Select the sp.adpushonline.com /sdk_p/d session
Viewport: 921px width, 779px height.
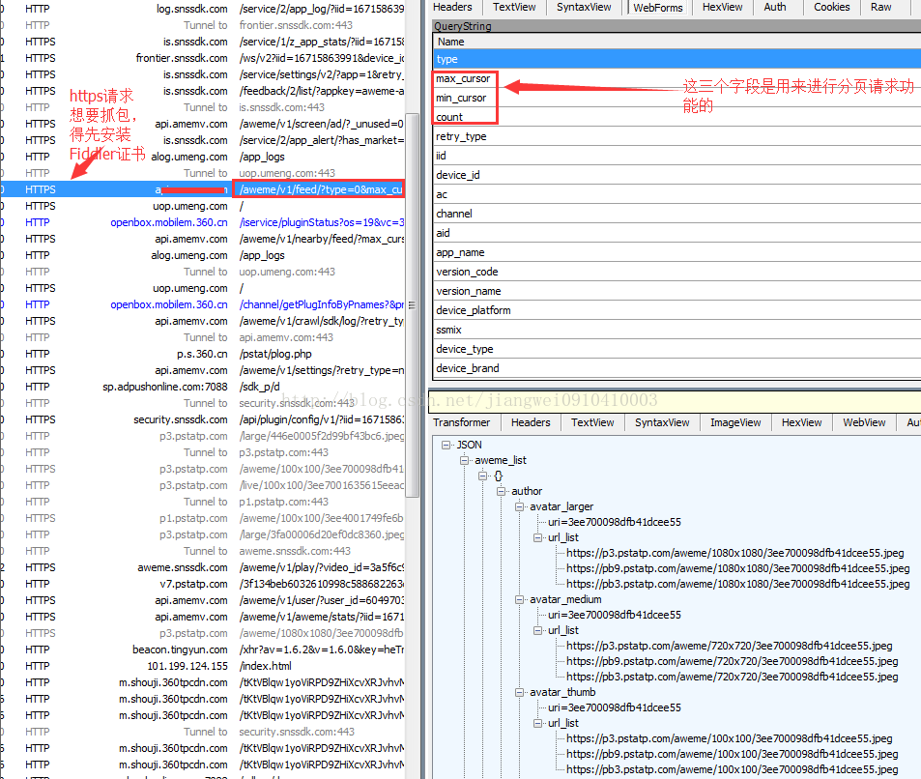point(202,387)
